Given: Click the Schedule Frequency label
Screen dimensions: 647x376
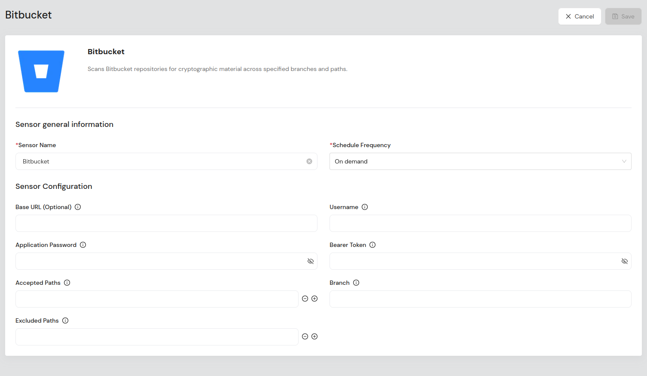Looking at the screenshot, I should point(360,145).
